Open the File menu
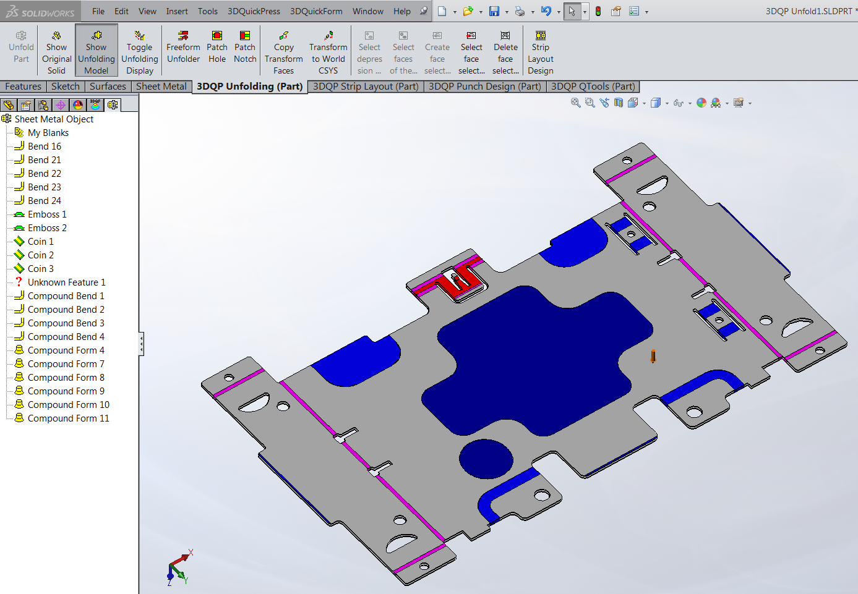 98,11
